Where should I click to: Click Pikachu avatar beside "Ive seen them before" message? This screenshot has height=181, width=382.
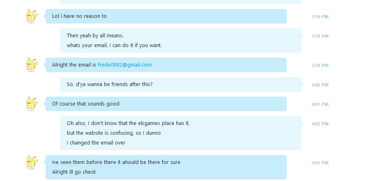click(32, 162)
